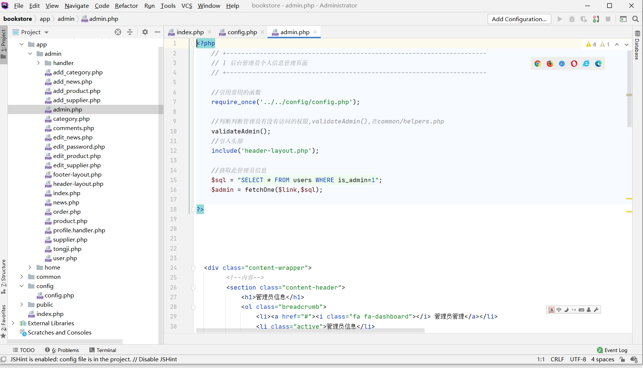The image size is (643, 368).
Task: Select tongji.php file in tree
Action: 67,249
